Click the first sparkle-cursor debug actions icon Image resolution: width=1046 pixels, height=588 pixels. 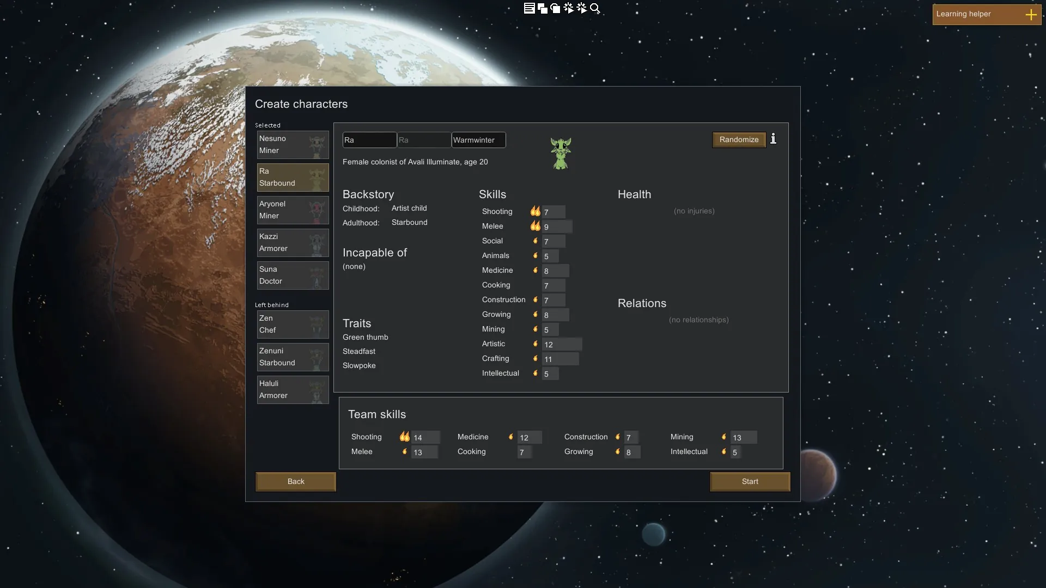tap(568, 8)
